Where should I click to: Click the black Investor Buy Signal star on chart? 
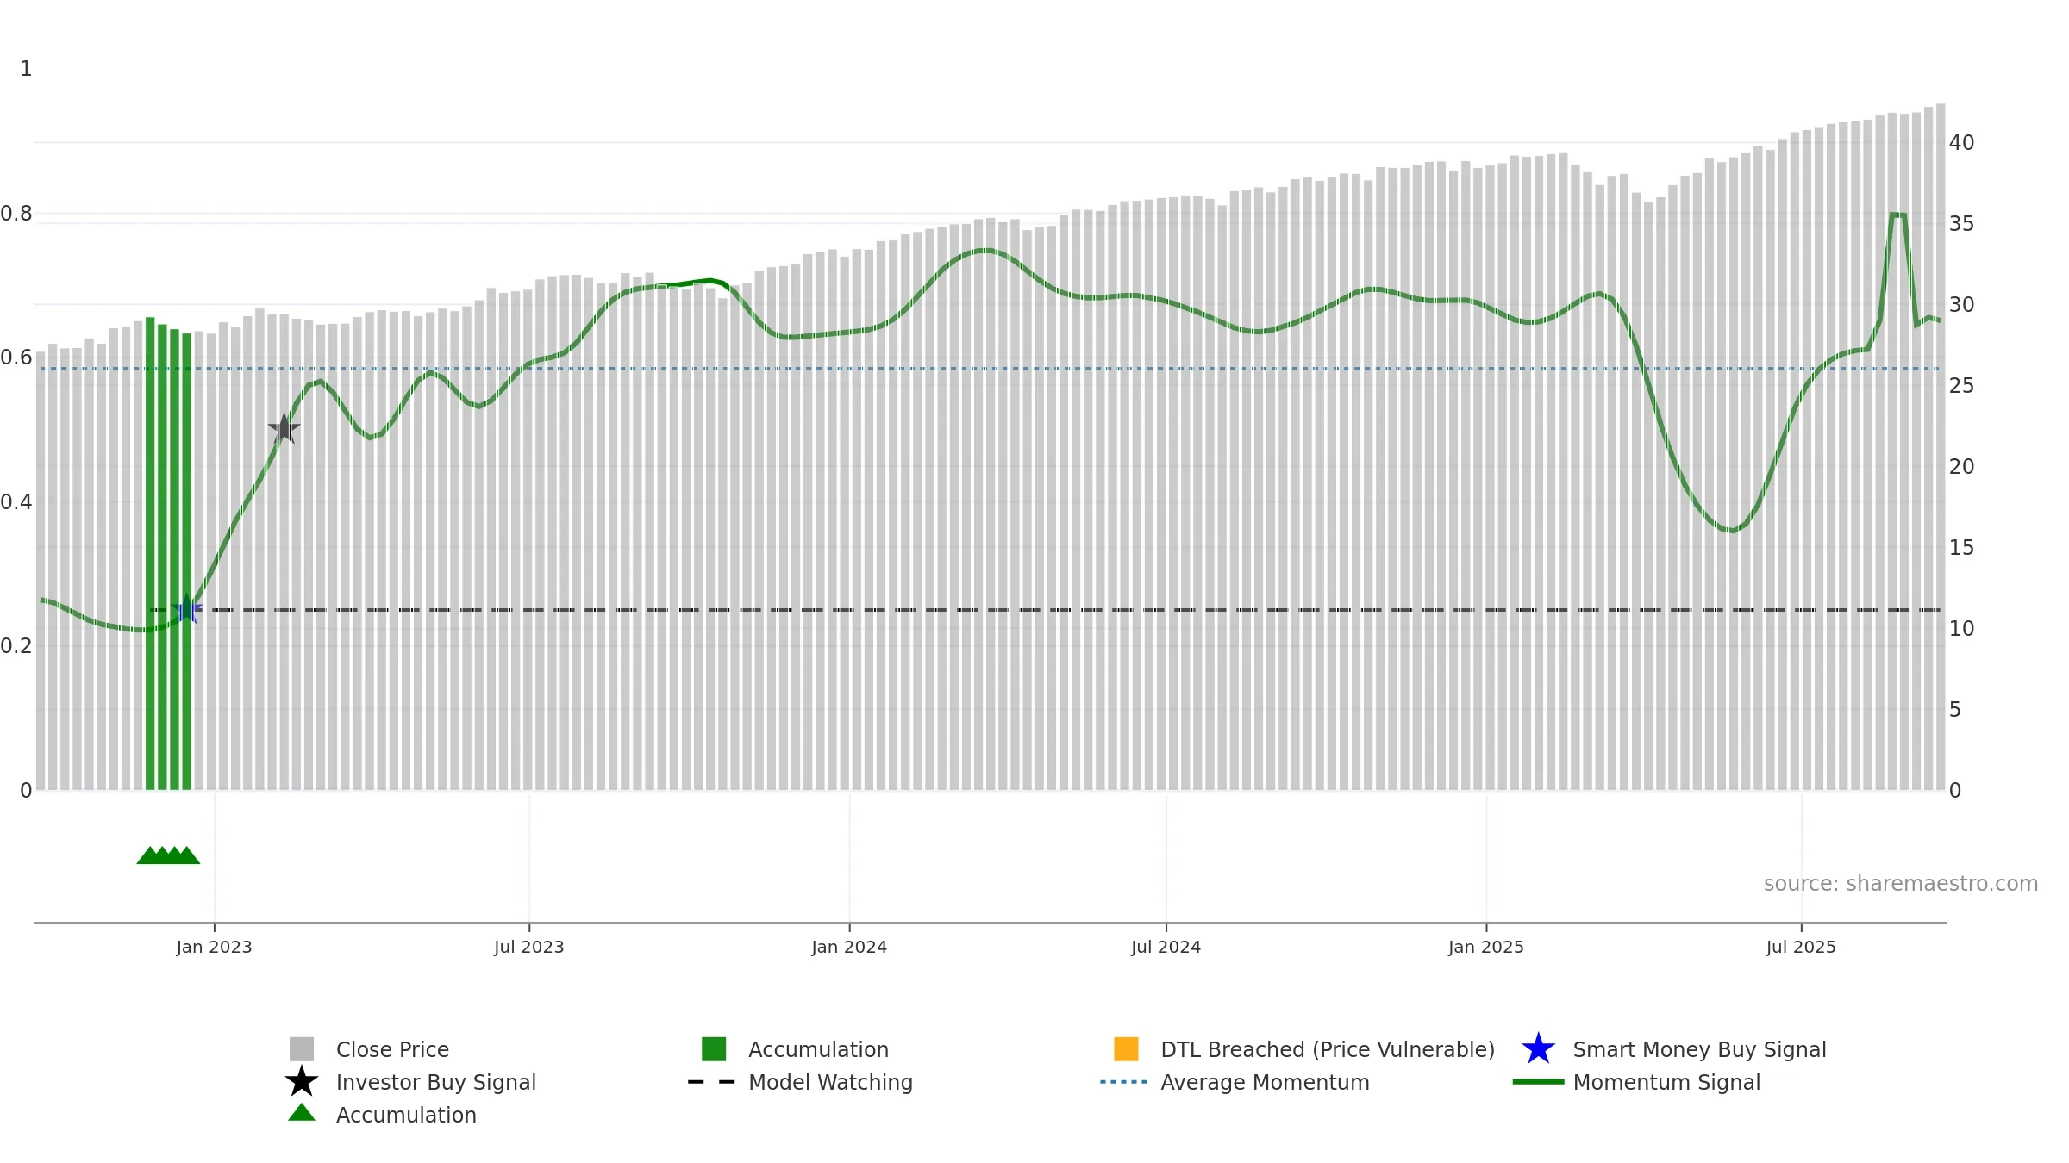click(x=284, y=428)
